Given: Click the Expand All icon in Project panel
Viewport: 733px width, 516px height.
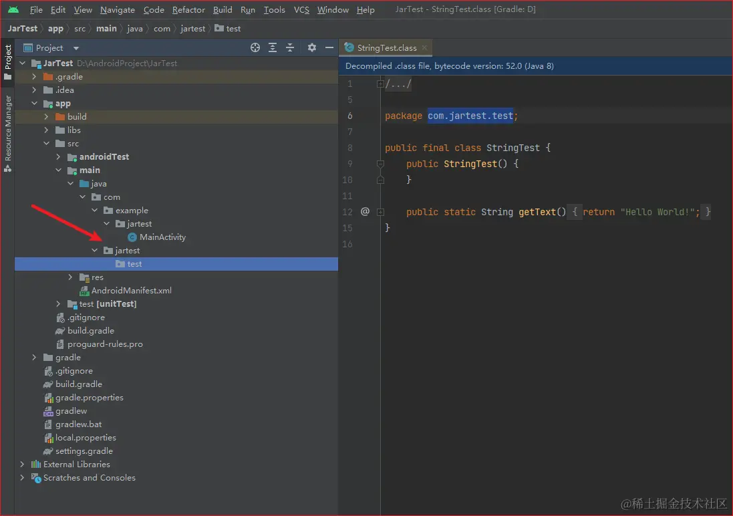Looking at the screenshot, I should (x=273, y=47).
